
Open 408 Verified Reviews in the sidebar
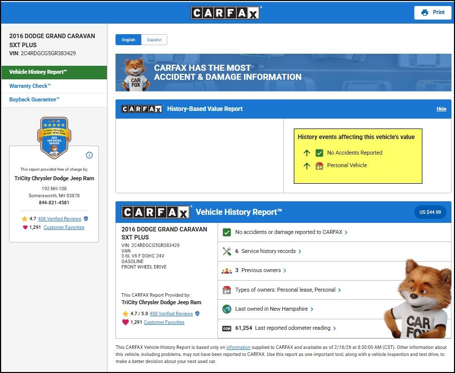coord(59,219)
